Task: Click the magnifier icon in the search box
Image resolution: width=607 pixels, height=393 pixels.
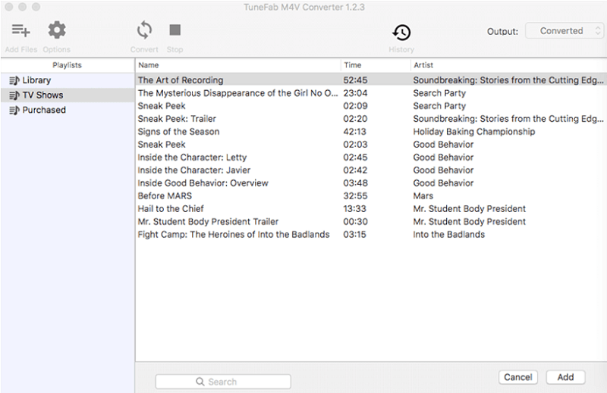Action: click(200, 382)
